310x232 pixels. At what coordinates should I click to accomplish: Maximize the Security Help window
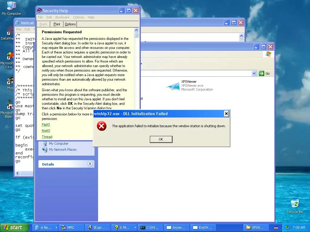[x=128, y=11]
